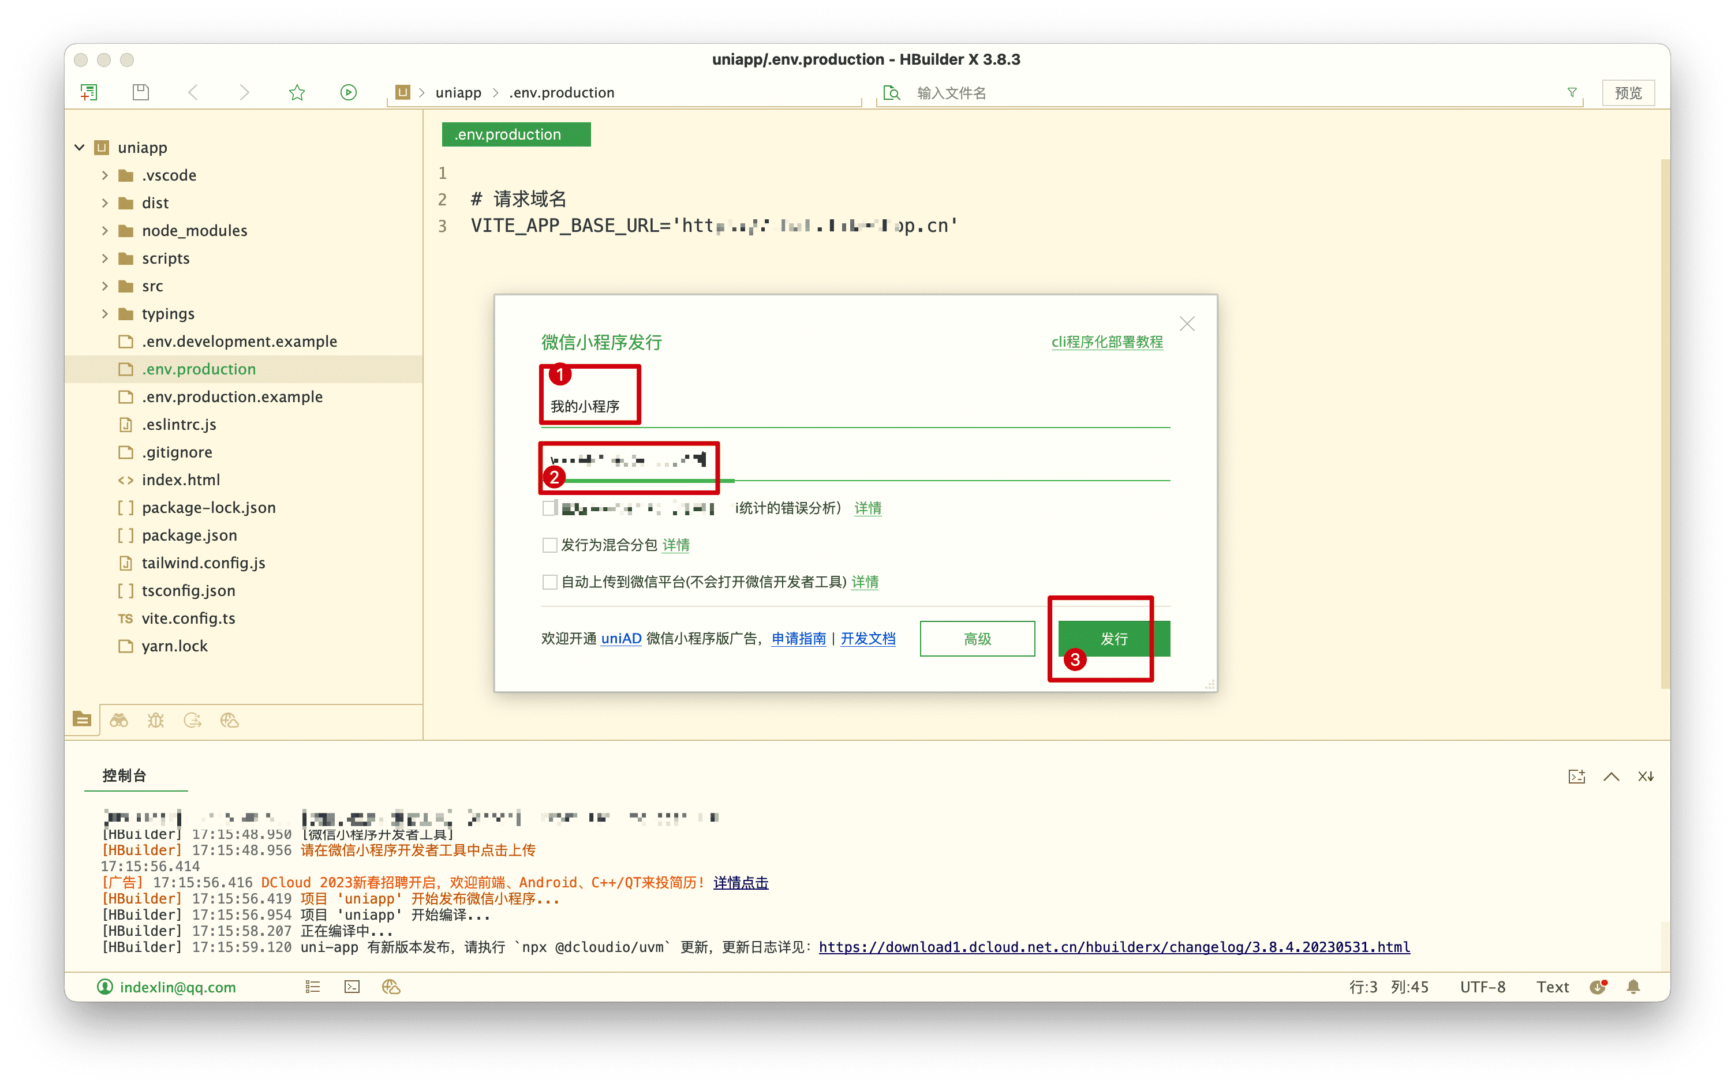
Task: Select the .env.production editor tab
Action: click(x=515, y=134)
